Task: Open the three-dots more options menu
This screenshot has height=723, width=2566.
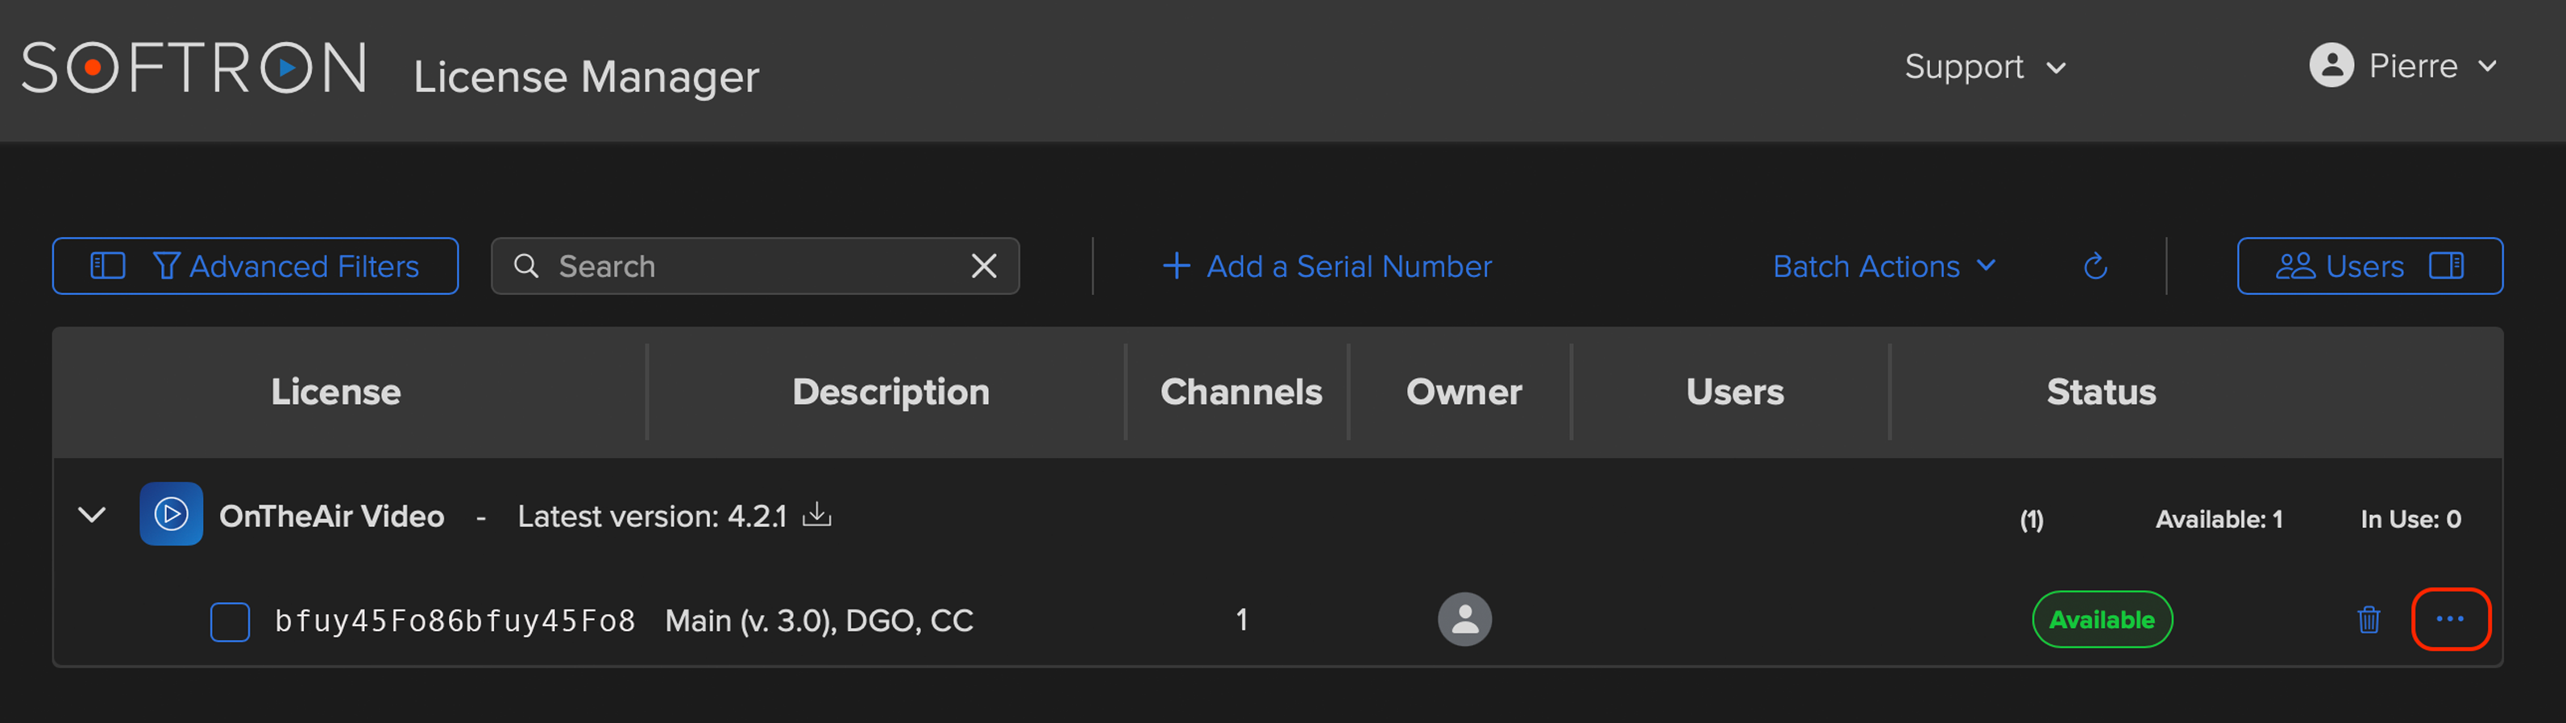Action: [x=2451, y=620]
